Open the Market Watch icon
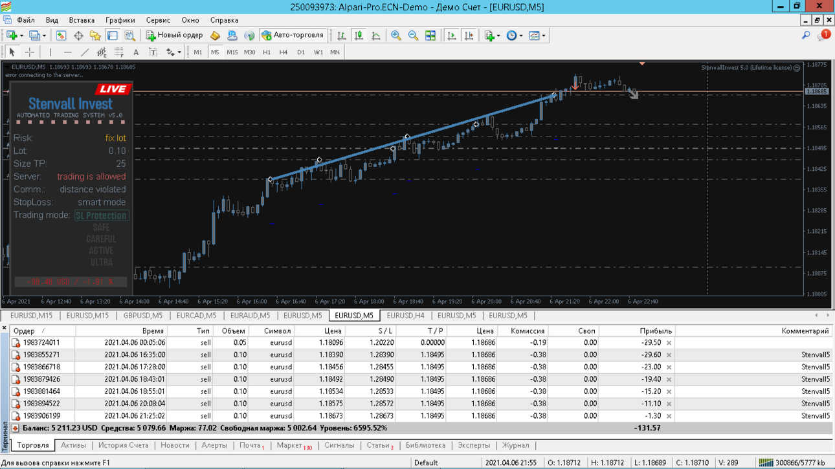Viewport: 835px width, 469px height. pyautogui.click(x=61, y=36)
